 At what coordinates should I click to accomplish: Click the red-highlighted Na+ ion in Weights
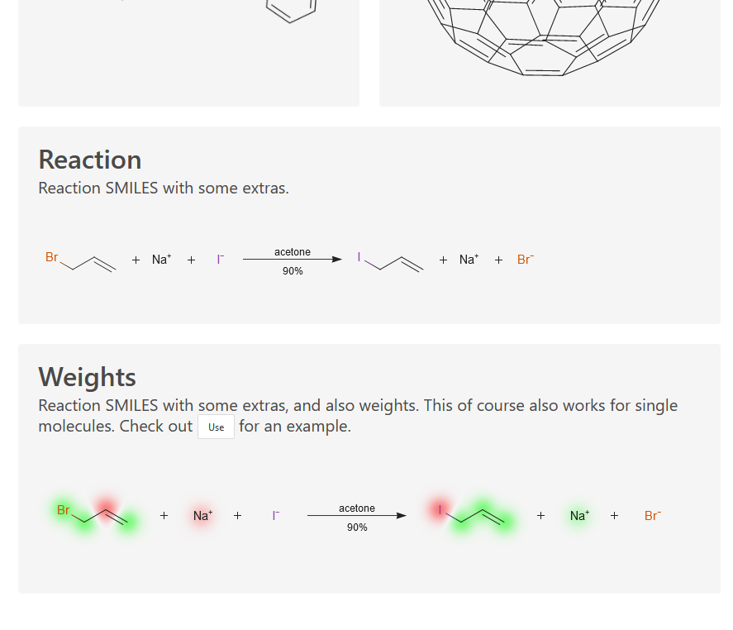coord(203,515)
